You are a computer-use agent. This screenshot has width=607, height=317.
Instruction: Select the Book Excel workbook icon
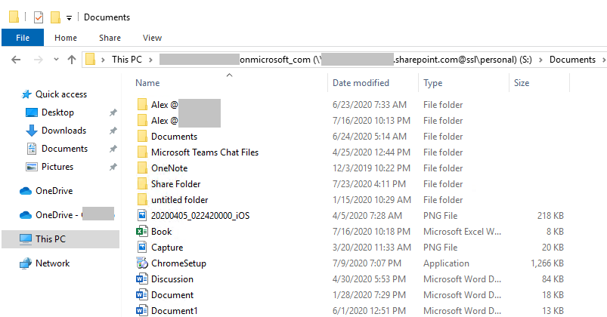tap(141, 232)
